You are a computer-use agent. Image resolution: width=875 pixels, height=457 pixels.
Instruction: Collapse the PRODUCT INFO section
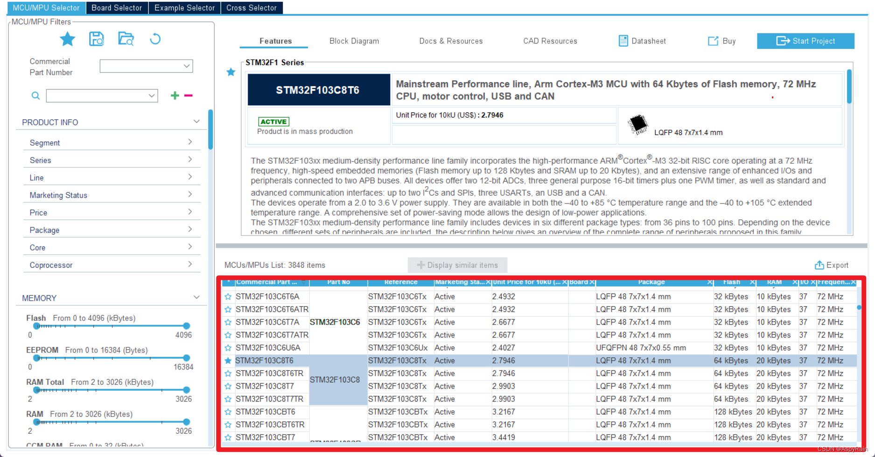(196, 122)
